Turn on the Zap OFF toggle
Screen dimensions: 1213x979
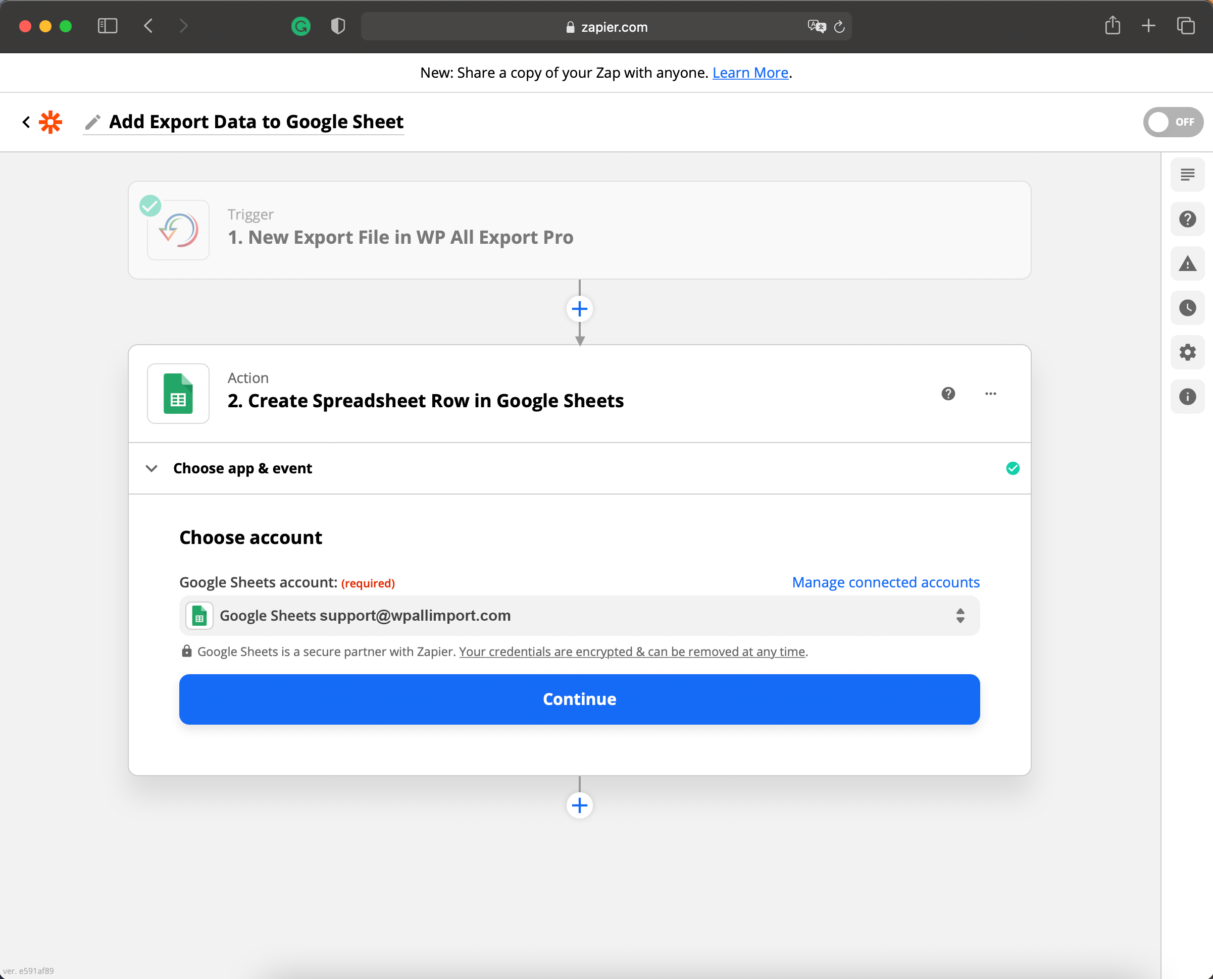click(1173, 122)
